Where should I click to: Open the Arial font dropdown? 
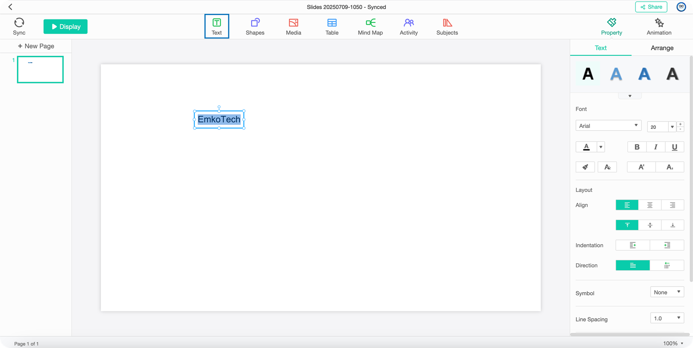(x=608, y=126)
